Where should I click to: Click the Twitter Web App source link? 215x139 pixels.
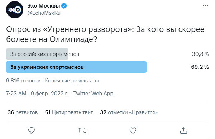coord(93,94)
